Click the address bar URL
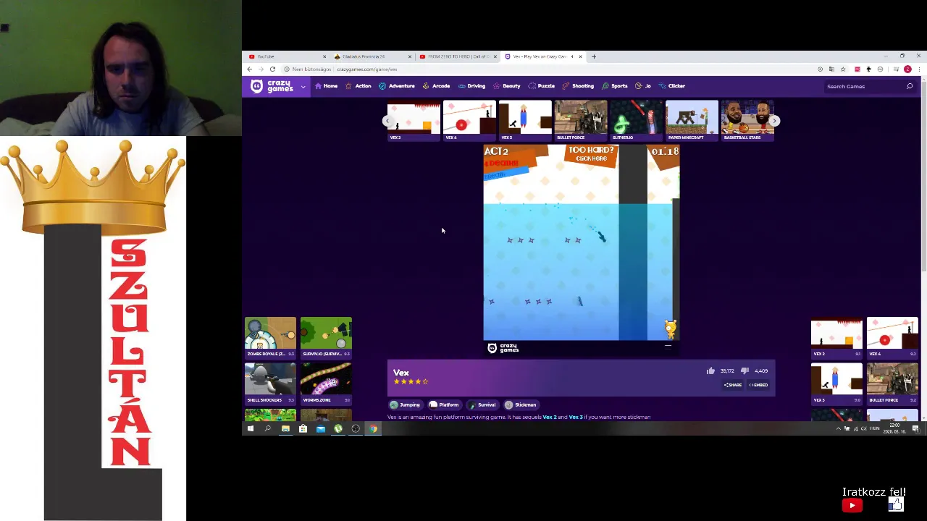 [366, 69]
